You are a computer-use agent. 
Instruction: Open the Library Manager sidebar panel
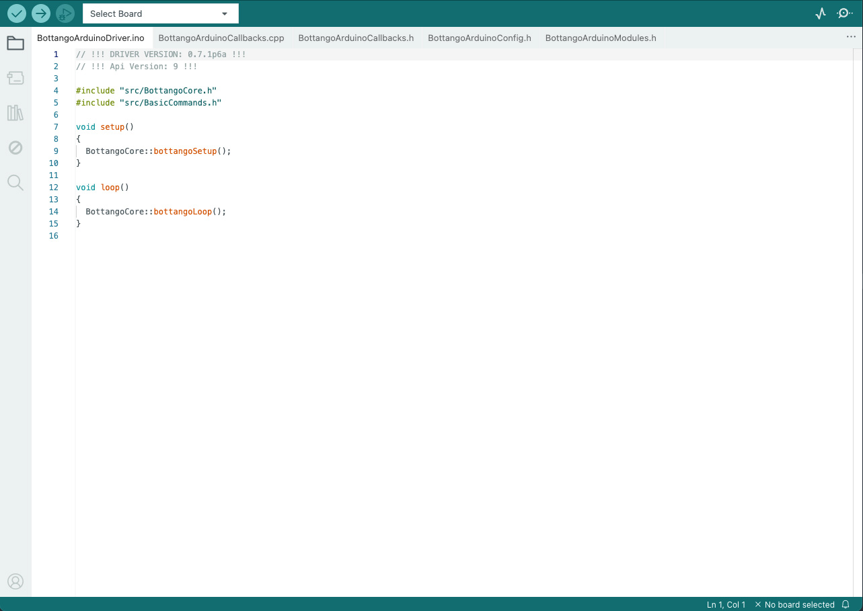pyautogui.click(x=15, y=112)
